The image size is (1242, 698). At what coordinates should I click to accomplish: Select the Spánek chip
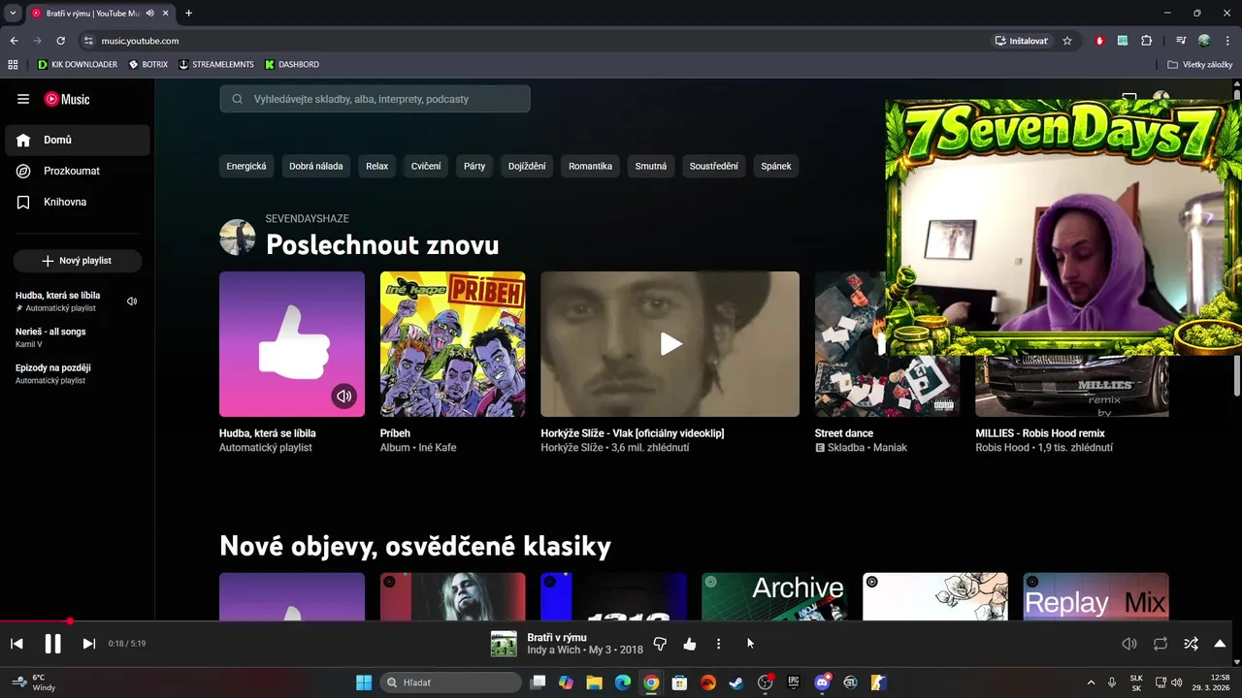click(x=776, y=166)
